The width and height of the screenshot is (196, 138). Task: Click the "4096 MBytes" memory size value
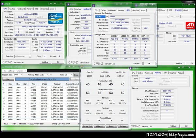147,81
